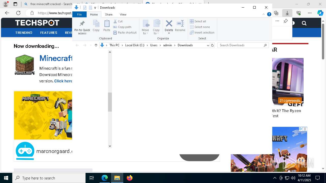Open Task View on taskbar
The image size is (326, 183).
tap(92, 178)
